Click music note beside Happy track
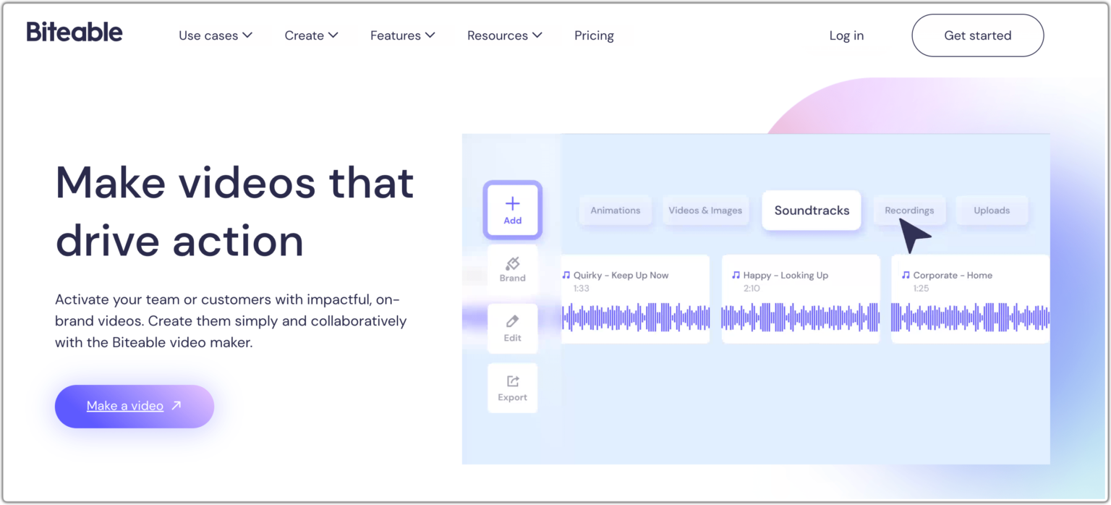The image size is (1111, 505). tap(736, 275)
